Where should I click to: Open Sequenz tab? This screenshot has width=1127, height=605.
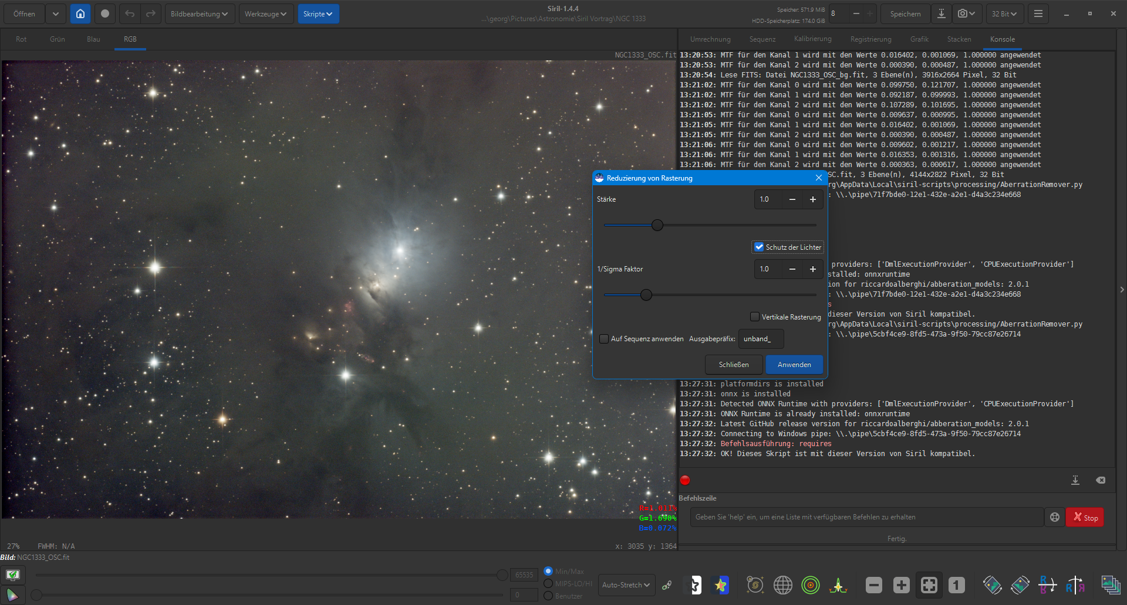pos(762,39)
